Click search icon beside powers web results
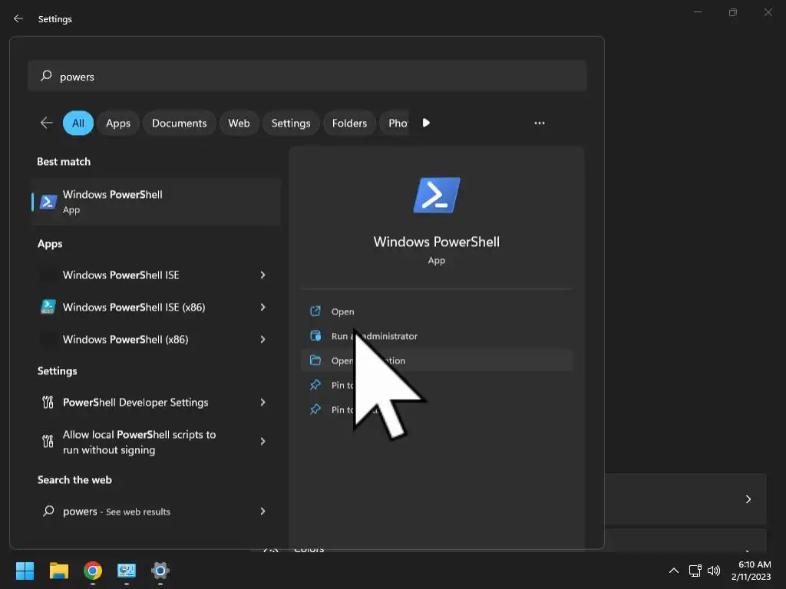Image resolution: width=786 pixels, height=589 pixels. 48,511
